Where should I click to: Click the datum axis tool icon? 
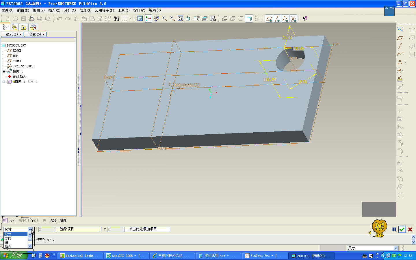(400, 46)
